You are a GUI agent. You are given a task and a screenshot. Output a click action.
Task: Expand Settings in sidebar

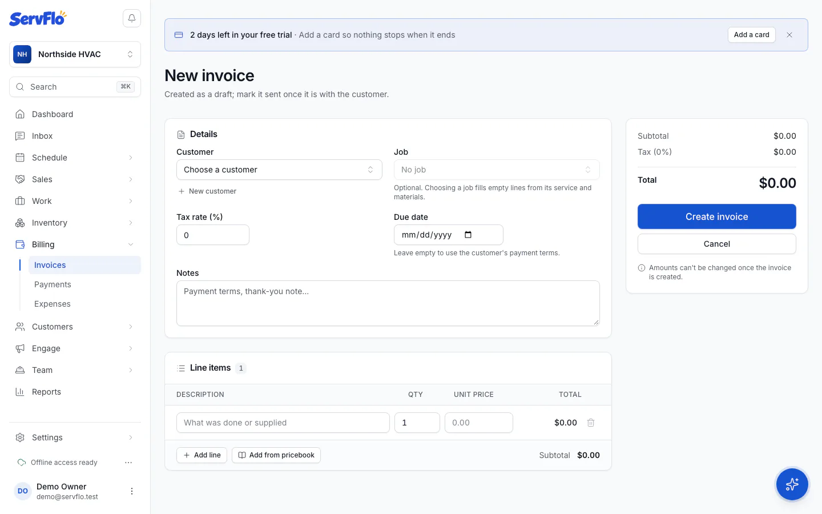75,437
